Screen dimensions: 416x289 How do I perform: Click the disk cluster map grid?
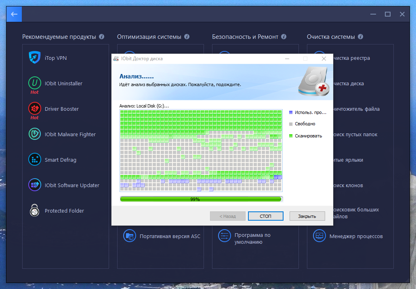point(201,150)
